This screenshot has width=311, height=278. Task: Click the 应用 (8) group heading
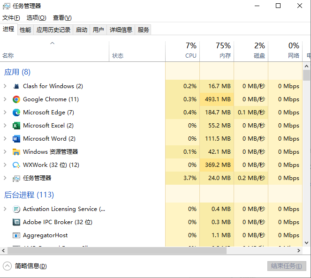[x=17, y=72]
